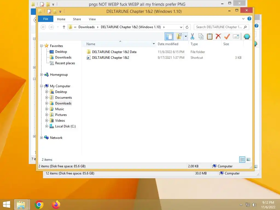Open the Share ribbon tab
This screenshot has height=210, width=280.
tap(77, 19)
